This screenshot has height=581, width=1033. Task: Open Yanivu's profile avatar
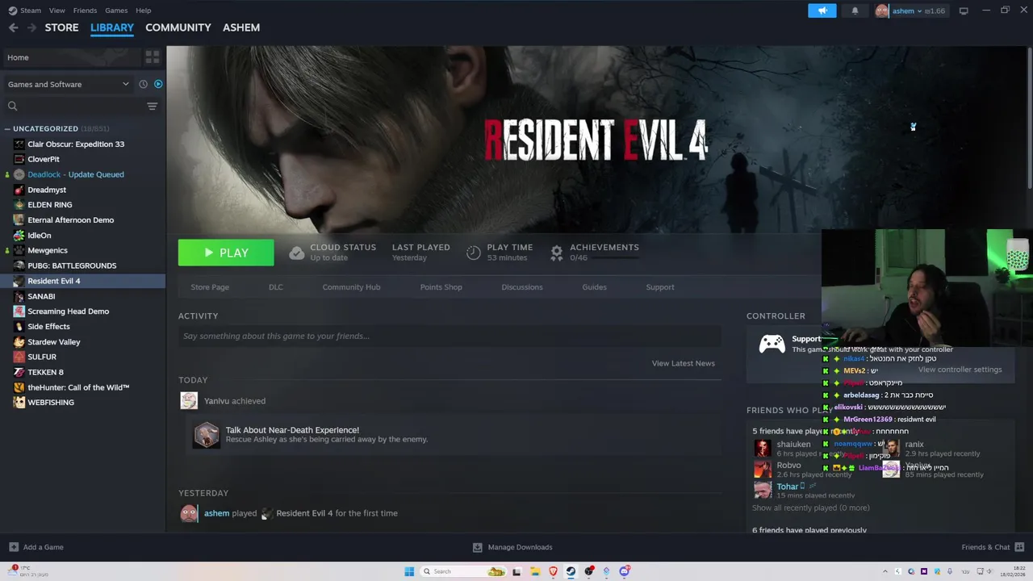click(x=189, y=401)
